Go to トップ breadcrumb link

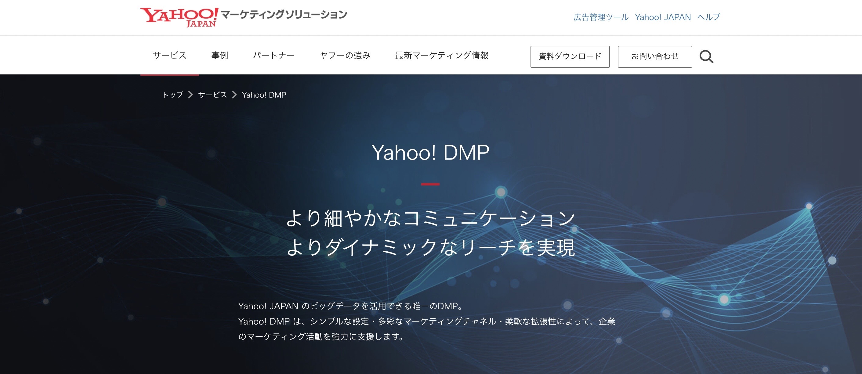(x=173, y=95)
